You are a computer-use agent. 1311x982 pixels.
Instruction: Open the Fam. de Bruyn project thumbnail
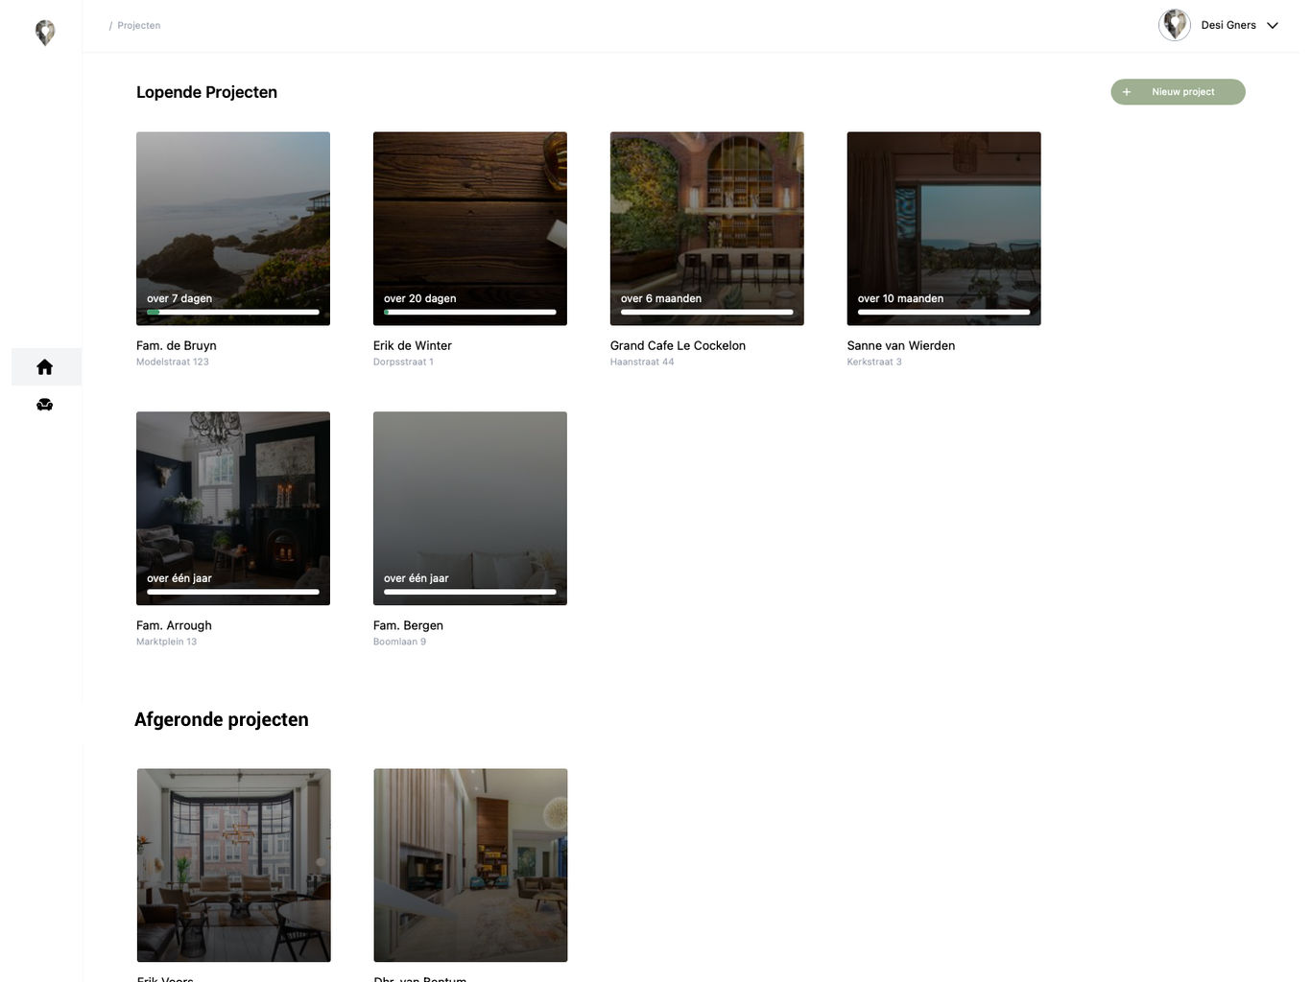(x=233, y=228)
